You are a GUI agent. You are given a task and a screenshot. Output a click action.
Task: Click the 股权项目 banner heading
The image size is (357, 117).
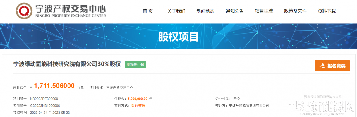pyautogui.click(x=179, y=37)
